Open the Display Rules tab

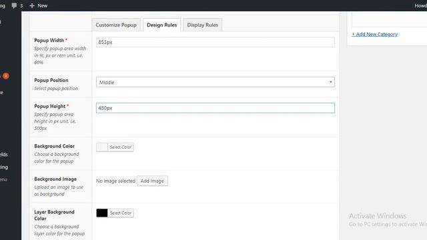click(x=203, y=25)
